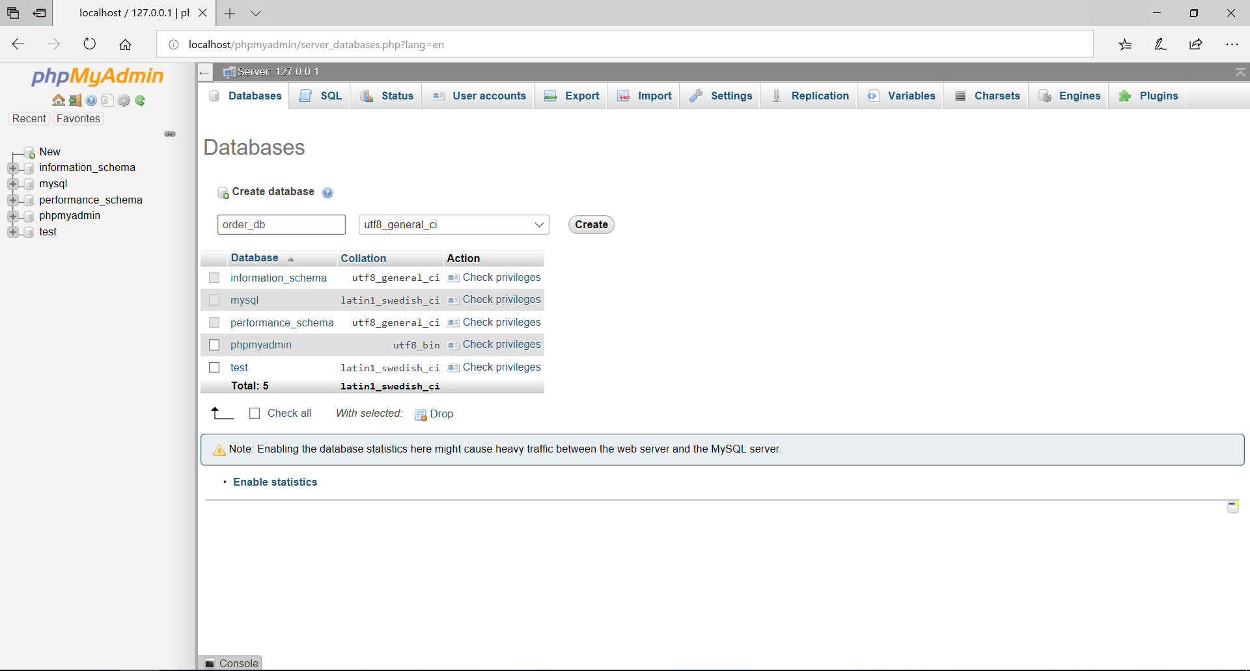Screen dimensions: 1250x671
Task: Open phpMyAdmin Home via house icon
Action: tap(59, 100)
